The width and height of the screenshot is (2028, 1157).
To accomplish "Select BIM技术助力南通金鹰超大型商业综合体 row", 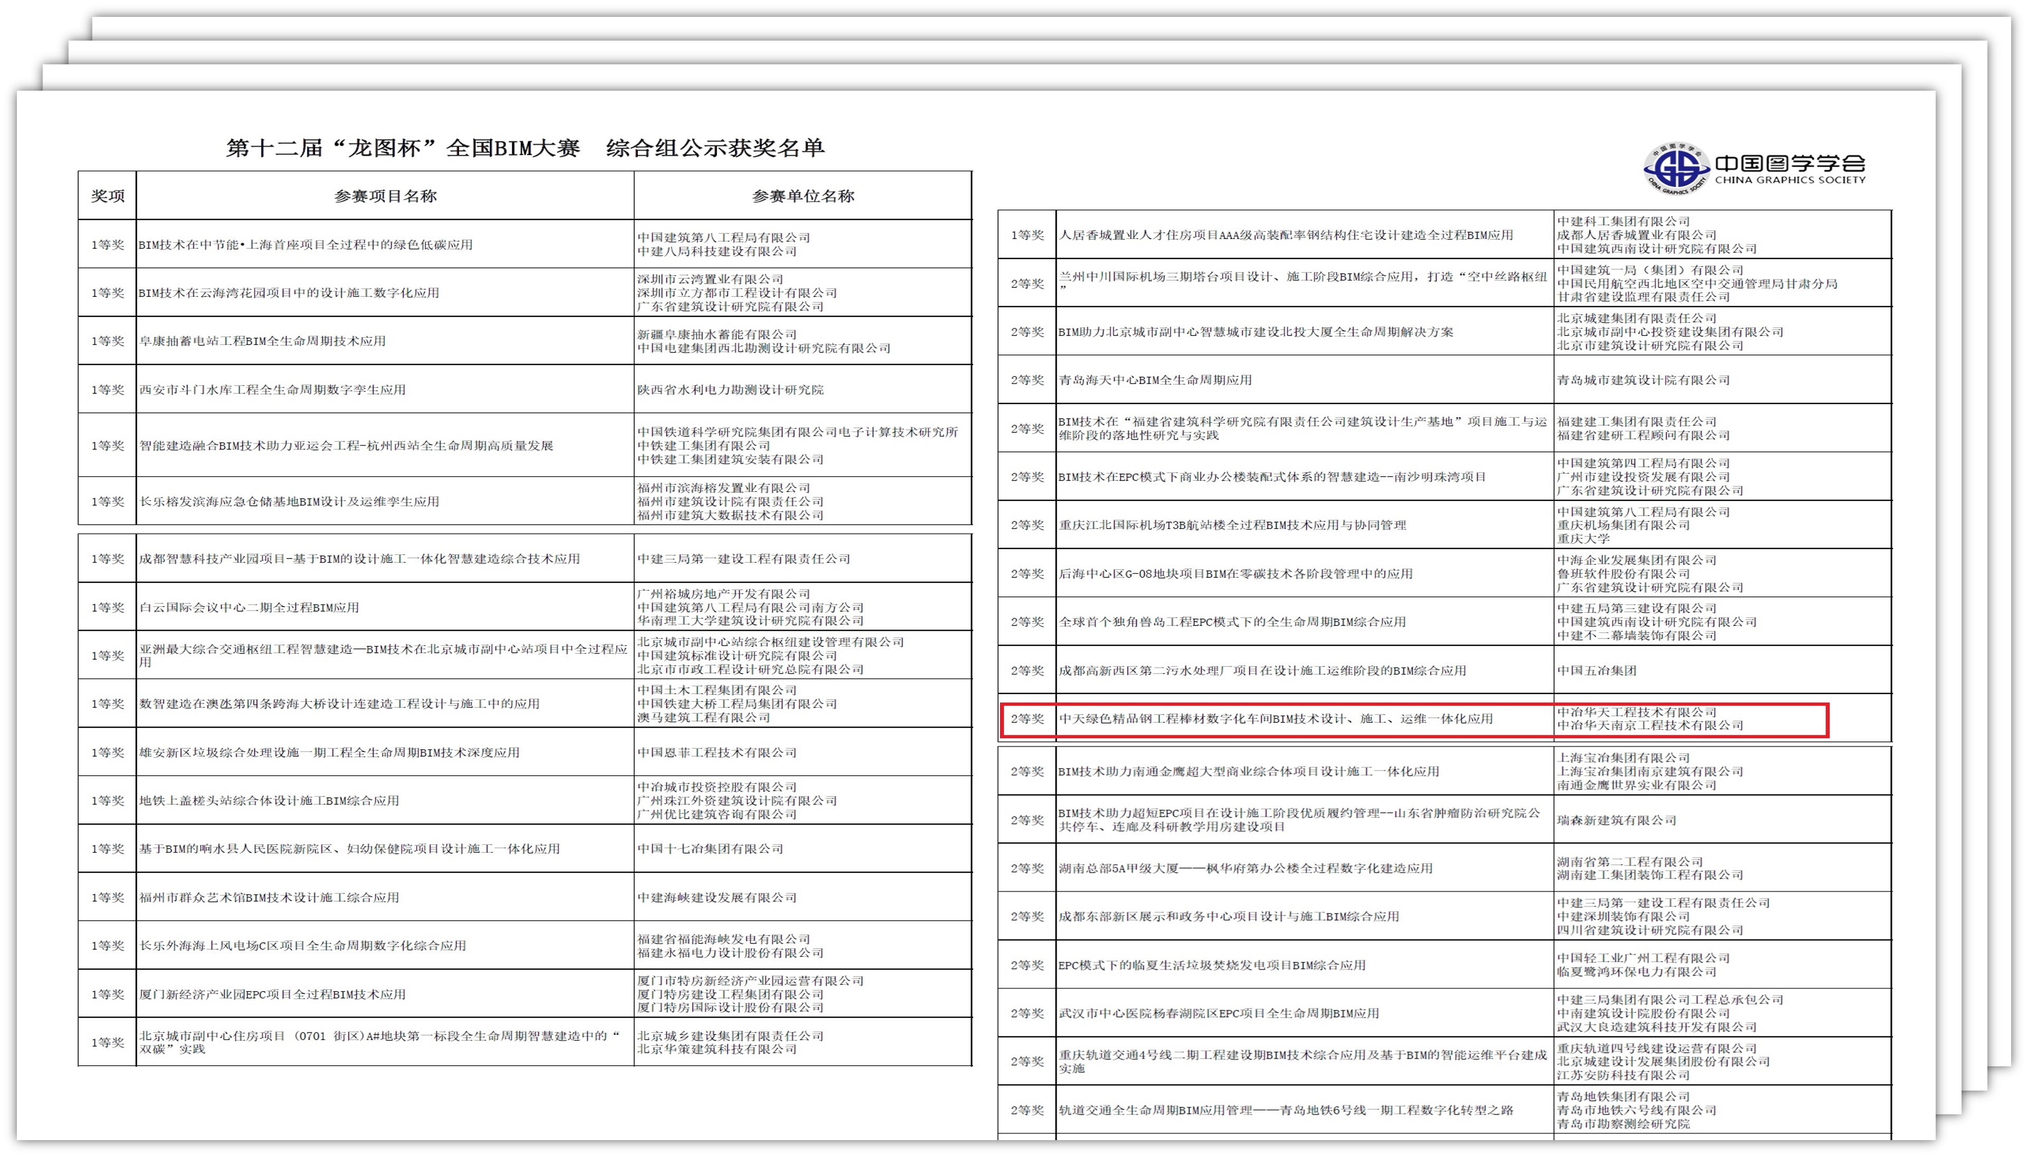I will (1445, 771).
